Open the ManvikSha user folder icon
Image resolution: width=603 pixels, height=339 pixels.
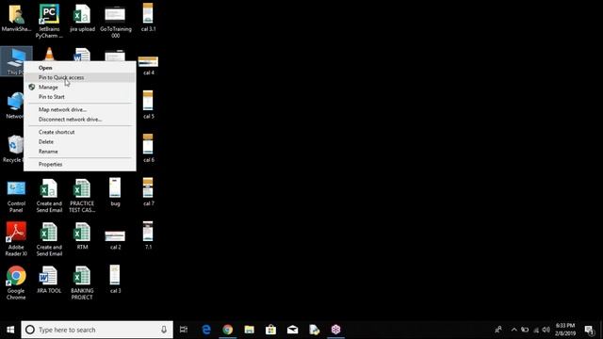pos(16,18)
